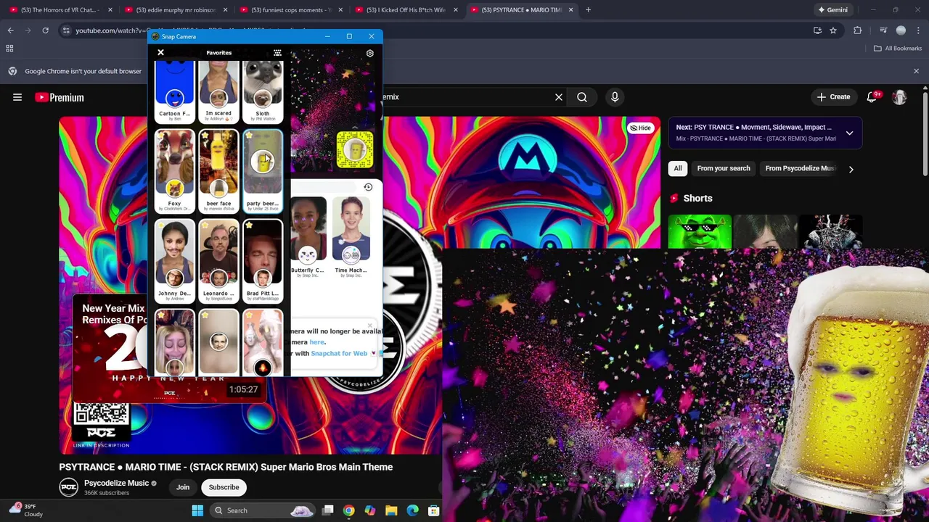Show more filter chips with arrow
Screen dimensions: 929x522
tap(851, 169)
